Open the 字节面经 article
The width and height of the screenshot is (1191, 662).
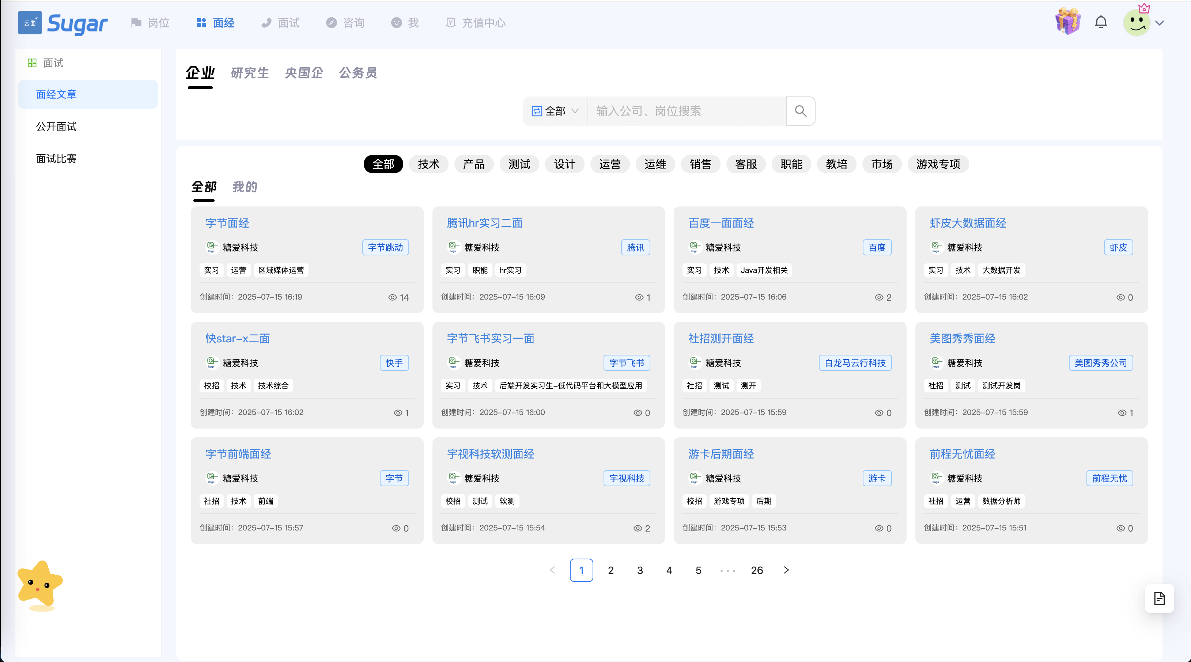point(227,223)
